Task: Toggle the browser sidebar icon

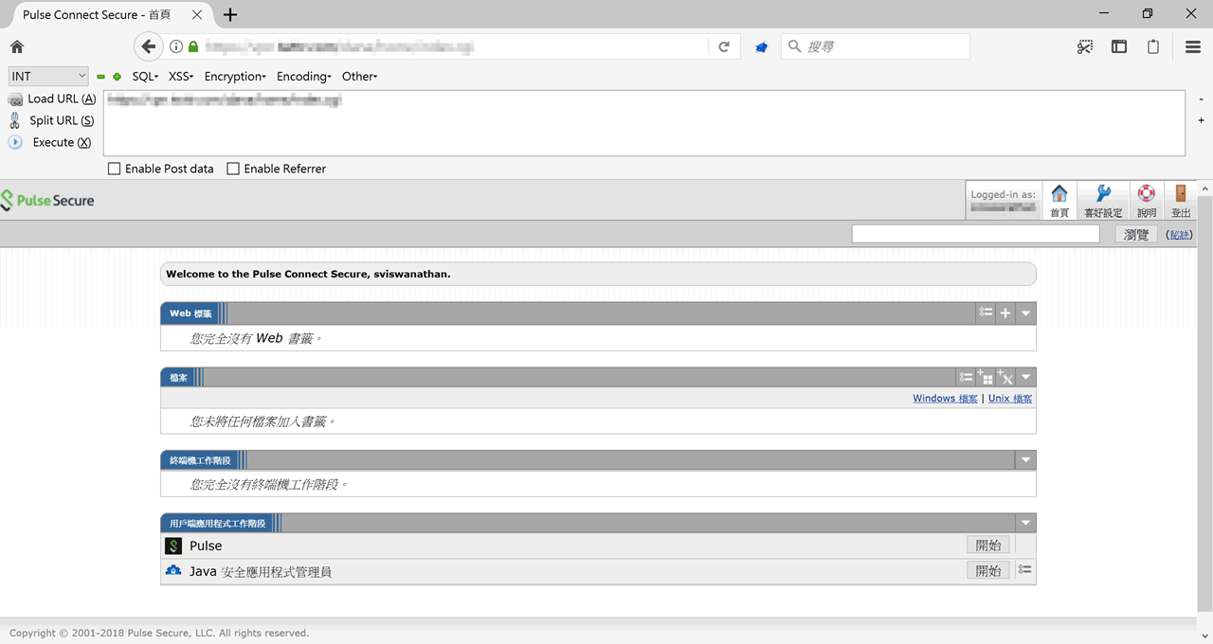Action: (x=1119, y=46)
